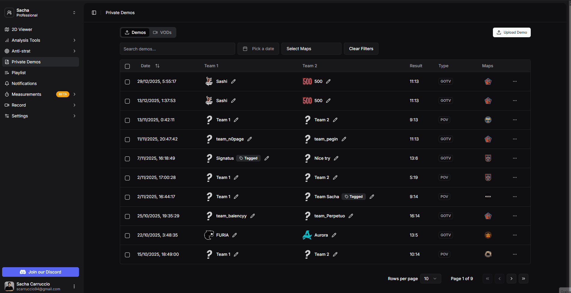Viewport: 571px width, 293px height.
Task: Toggle the sidebar collapse icon
Action: point(94,13)
